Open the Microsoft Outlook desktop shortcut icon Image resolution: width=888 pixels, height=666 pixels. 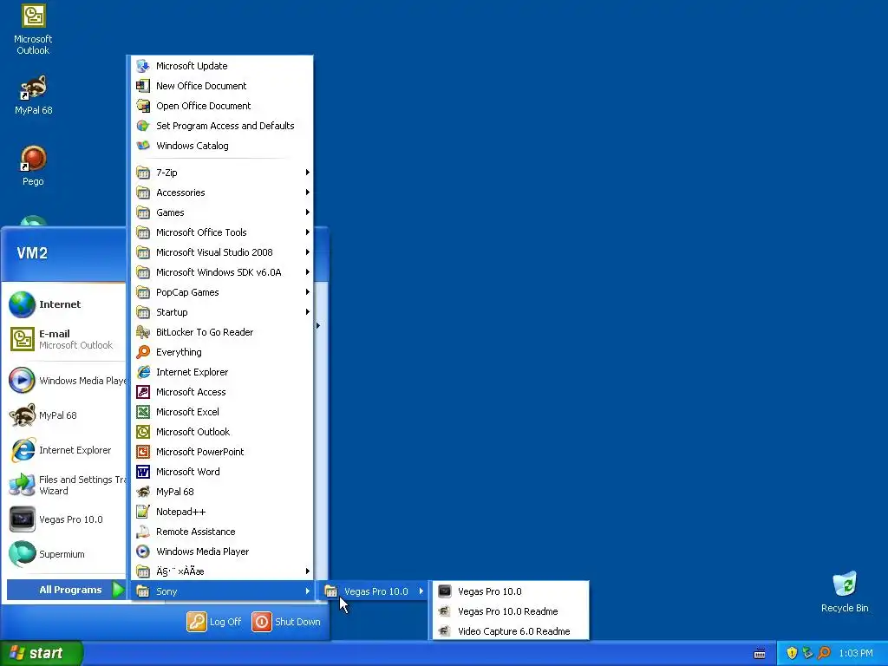[x=33, y=16]
